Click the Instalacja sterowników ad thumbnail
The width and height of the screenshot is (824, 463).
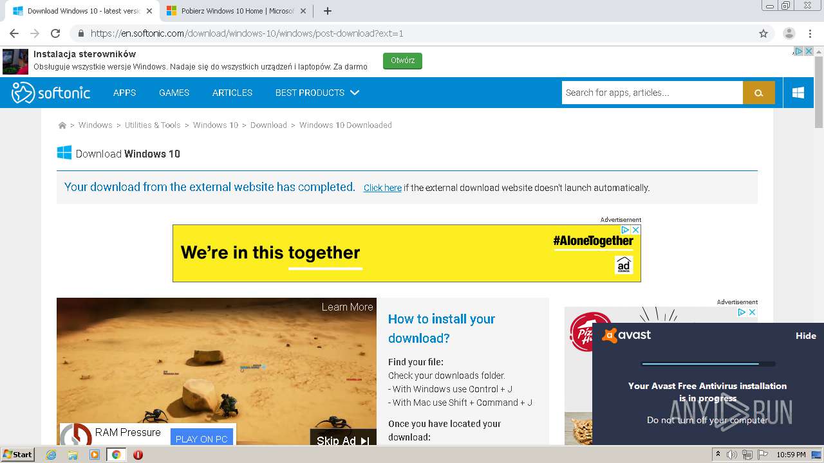tap(15, 61)
